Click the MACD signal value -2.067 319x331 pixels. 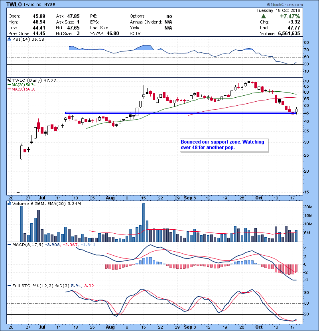(70, 245)
